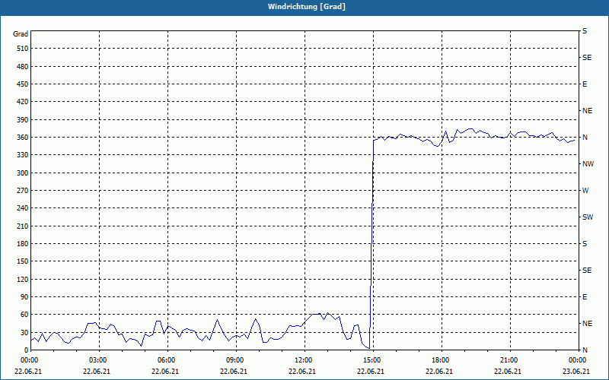The height and width of the screenshot is (380, 609).
Task: Click the 22.06.21 date under 03:00
Action: (97, 372)
